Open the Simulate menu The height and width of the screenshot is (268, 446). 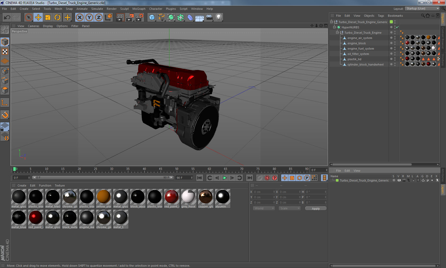tap(97, 9)
